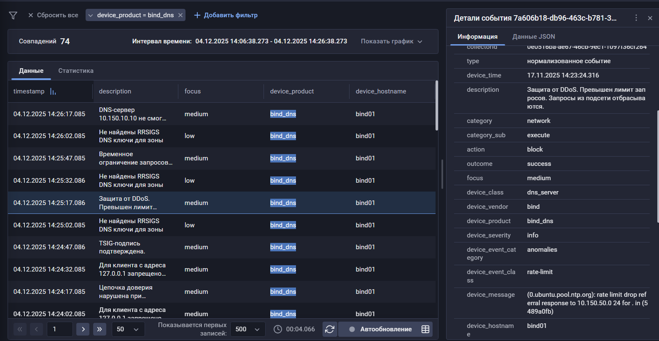Switch to the 'Статистика' tab
The height and width of the screenshot is (341, 659).
pos(76,71)
